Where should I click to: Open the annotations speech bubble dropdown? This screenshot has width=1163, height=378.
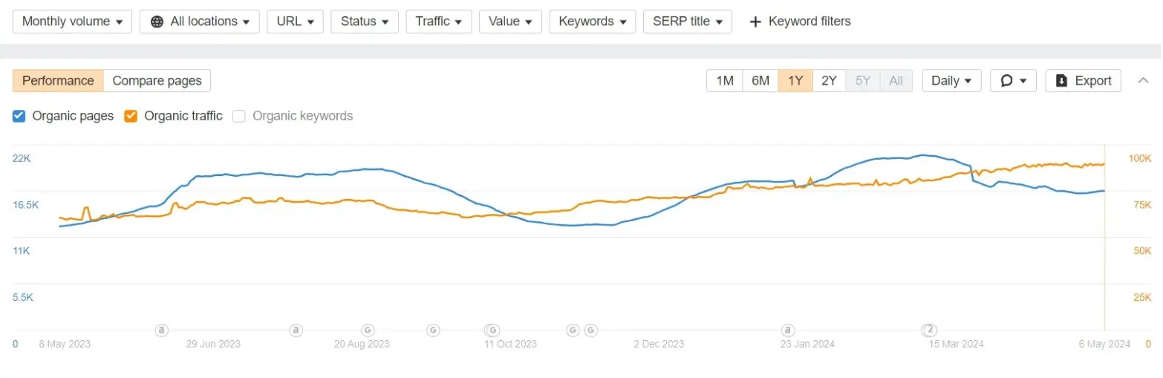click(1013, 81)
